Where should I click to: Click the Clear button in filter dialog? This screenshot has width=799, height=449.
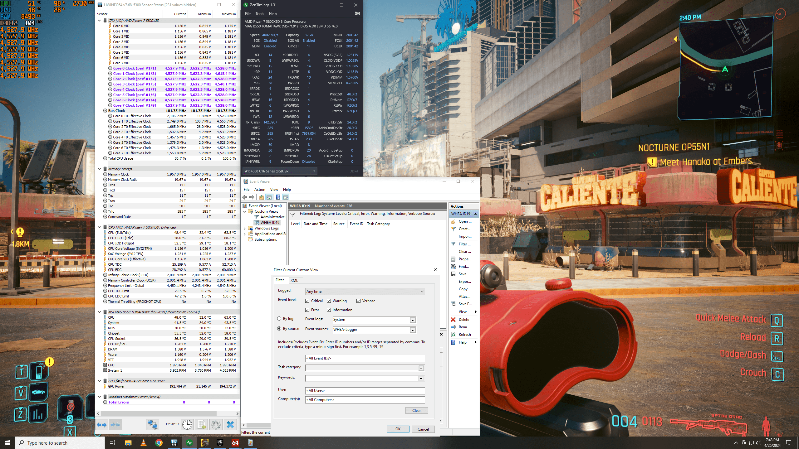click(416, 411)
